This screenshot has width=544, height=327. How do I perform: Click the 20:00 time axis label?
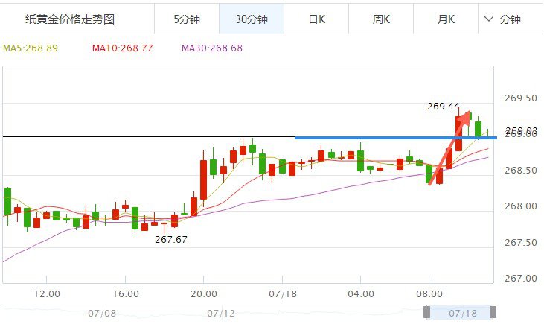204,294
